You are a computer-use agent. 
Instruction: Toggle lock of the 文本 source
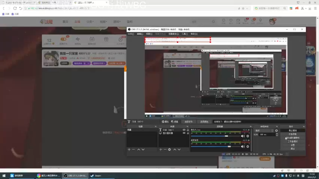188,130
